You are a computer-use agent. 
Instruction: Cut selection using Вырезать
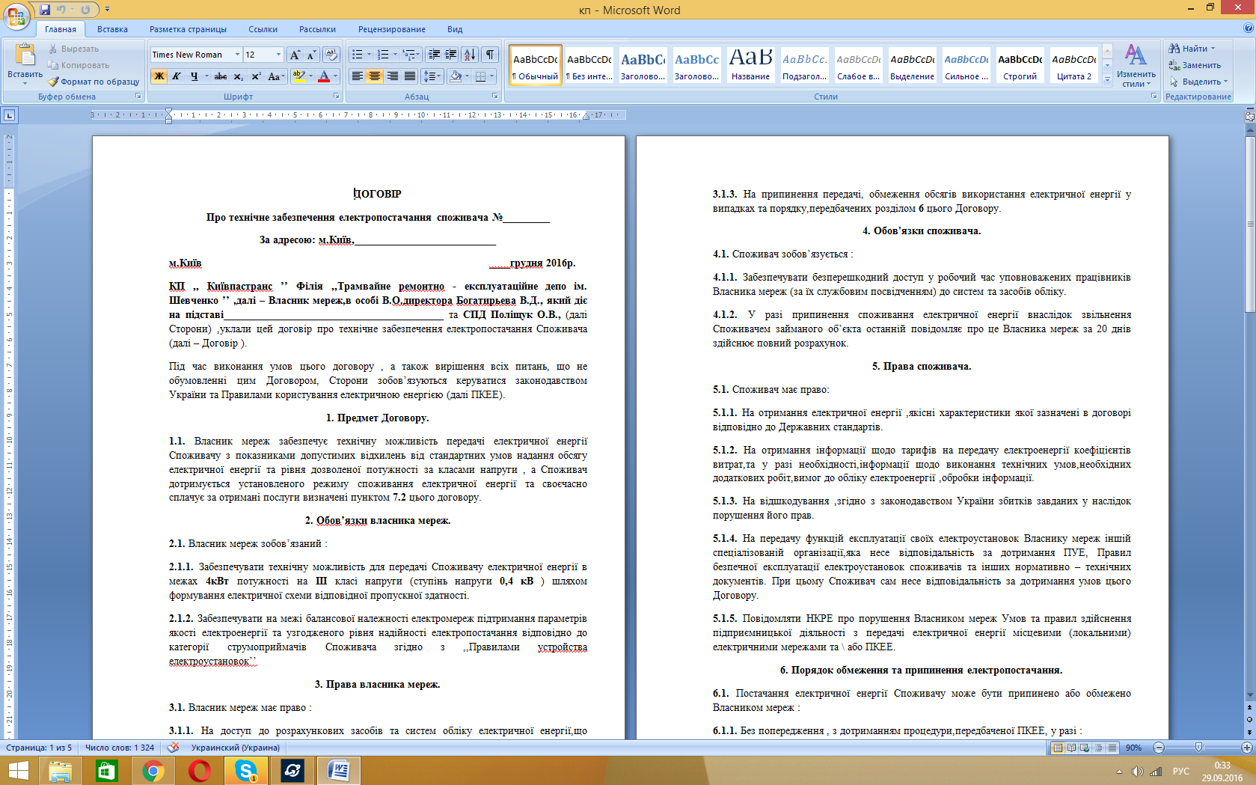pyautogui.click(x=73, y=49)
